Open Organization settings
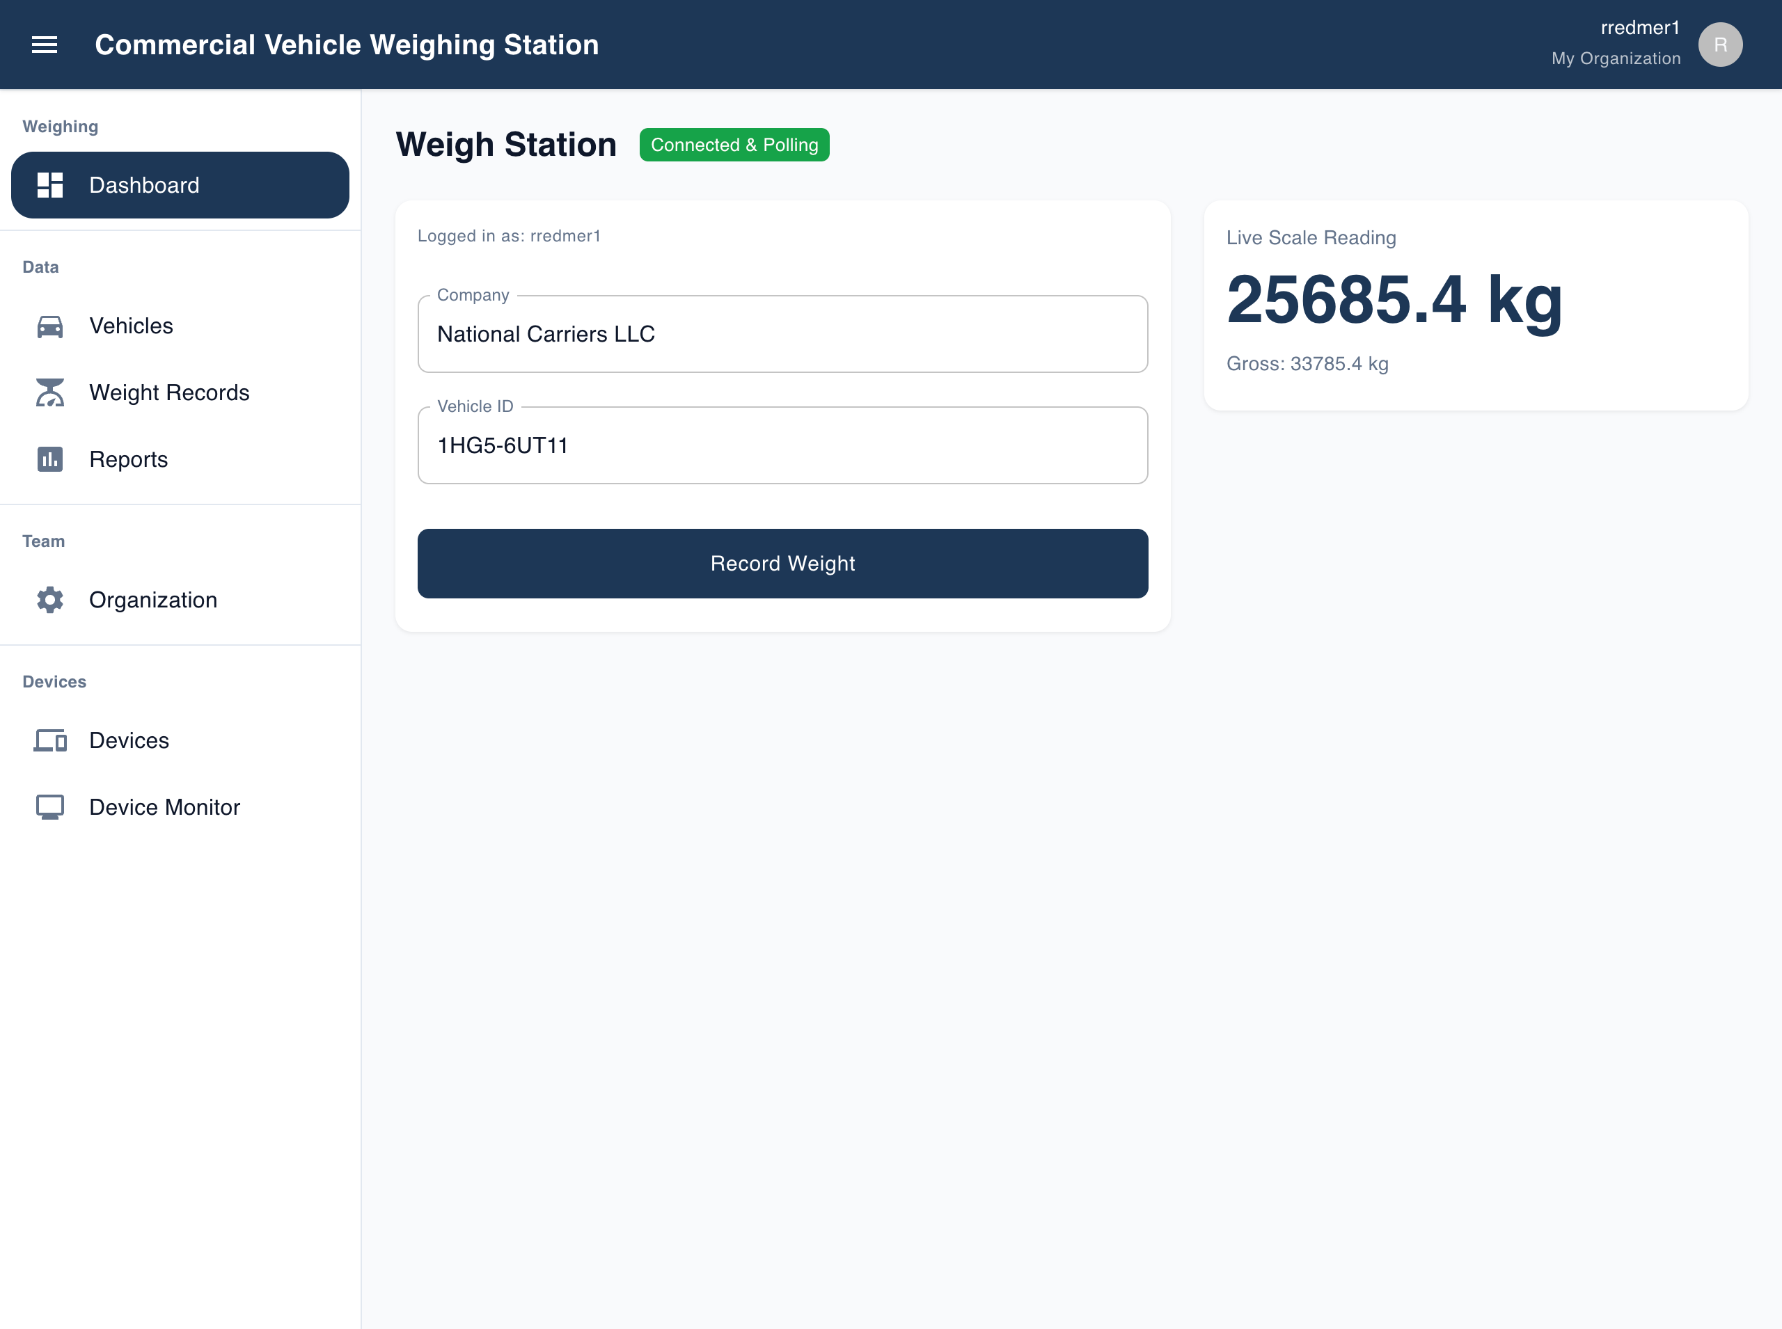 coord(180,600)
